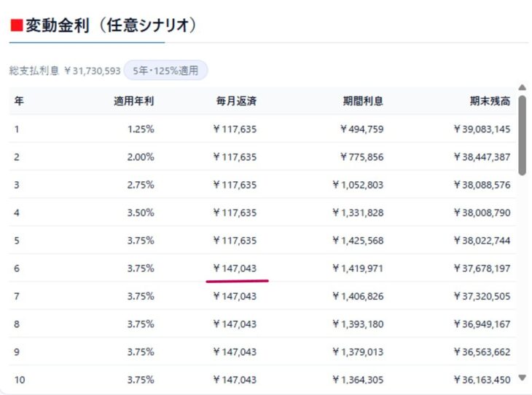Screen dimensions: 532x395
Task: Click the ¥117,635 payment in year 1
Action: click(235, 129)
